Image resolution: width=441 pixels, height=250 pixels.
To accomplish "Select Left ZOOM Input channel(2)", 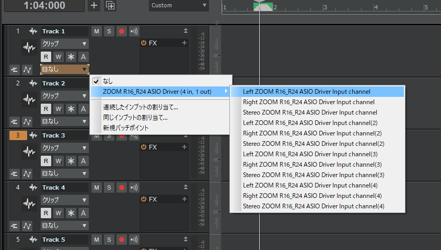I will (x=318, y=123).
